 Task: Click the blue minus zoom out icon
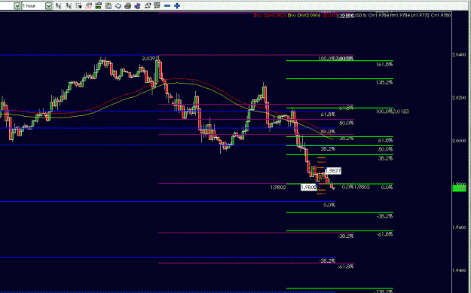tap(167, 6)
